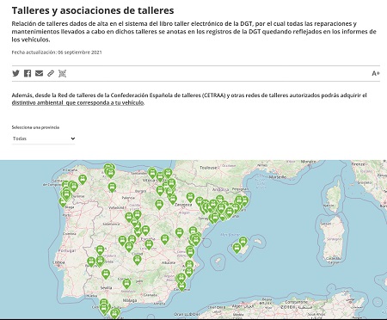This screenshot has width=387, height=320.
Task: Click workshop marker near Santander on north coast
Action: click(152, 173)
